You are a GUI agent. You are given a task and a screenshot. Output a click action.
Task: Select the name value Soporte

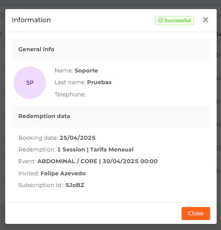[x=86, y=71]
